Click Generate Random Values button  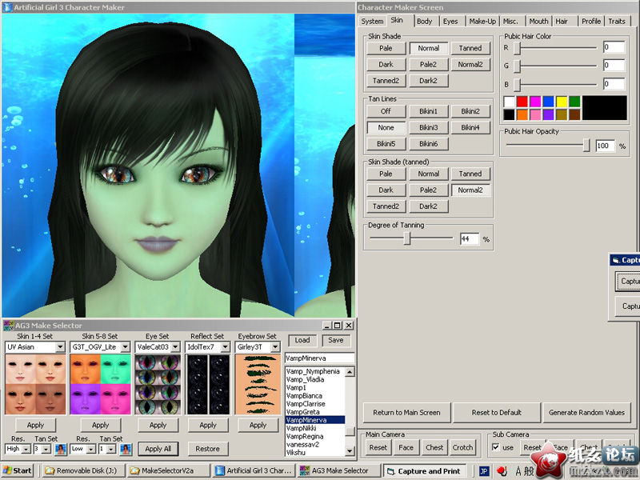click(586, 413)
